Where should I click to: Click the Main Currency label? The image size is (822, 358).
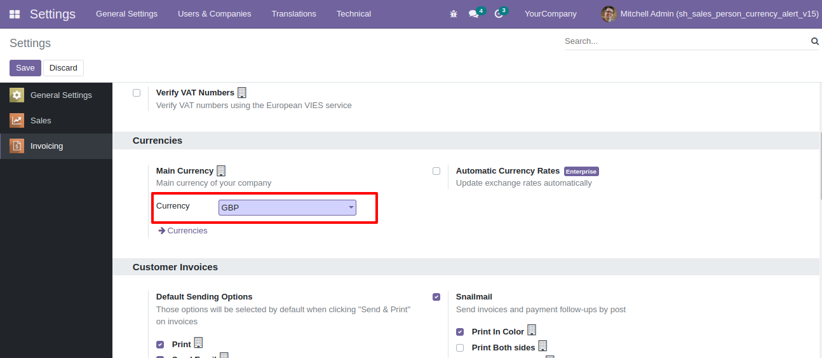(x=185, y=171)
